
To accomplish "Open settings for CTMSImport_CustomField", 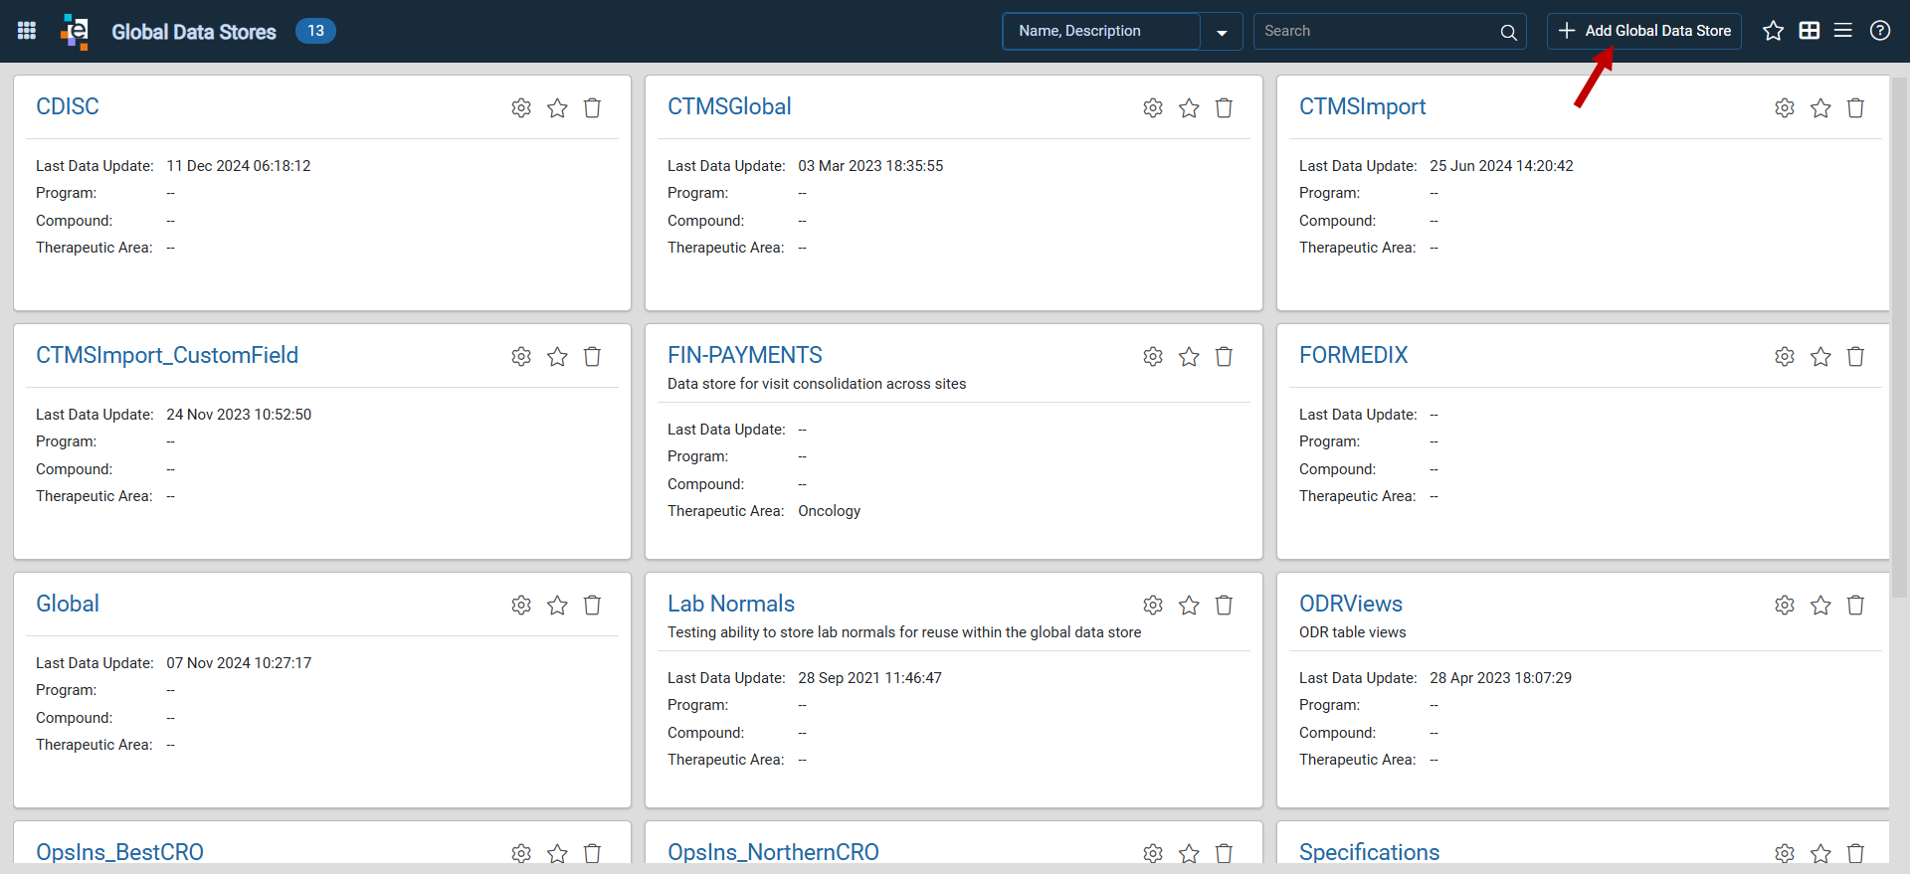I will (521, 356).
